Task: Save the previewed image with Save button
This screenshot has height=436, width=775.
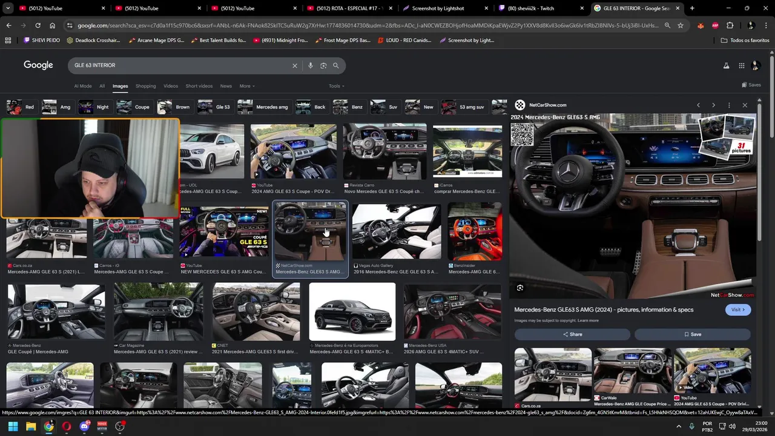Action: point(693,334)
